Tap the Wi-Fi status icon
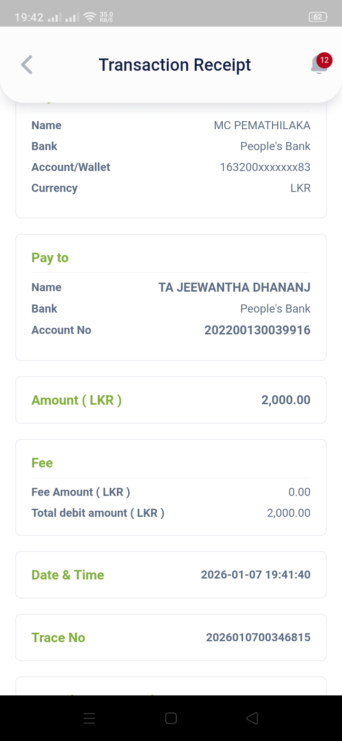Viewport: 342px width, 741px height. [89, 18]
